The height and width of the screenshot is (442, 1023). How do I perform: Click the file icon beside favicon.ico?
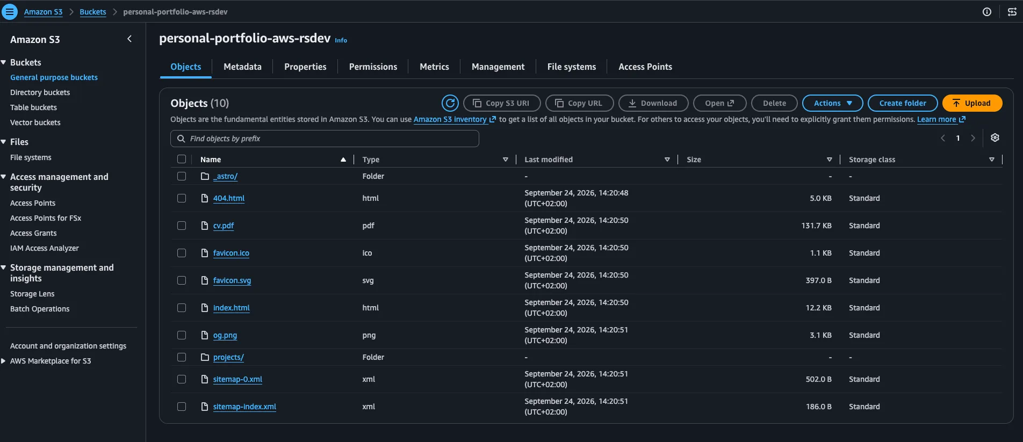(x=205, y=253)
